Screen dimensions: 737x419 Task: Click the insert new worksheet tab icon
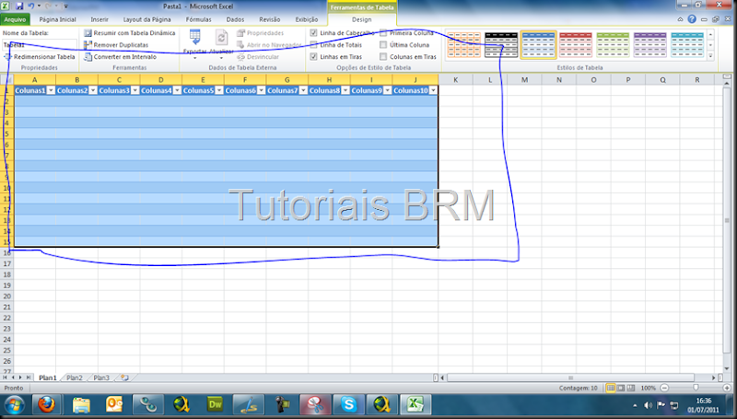[124, 378]
